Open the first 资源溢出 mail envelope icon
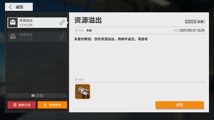214x120 pixels. point(13,23)
